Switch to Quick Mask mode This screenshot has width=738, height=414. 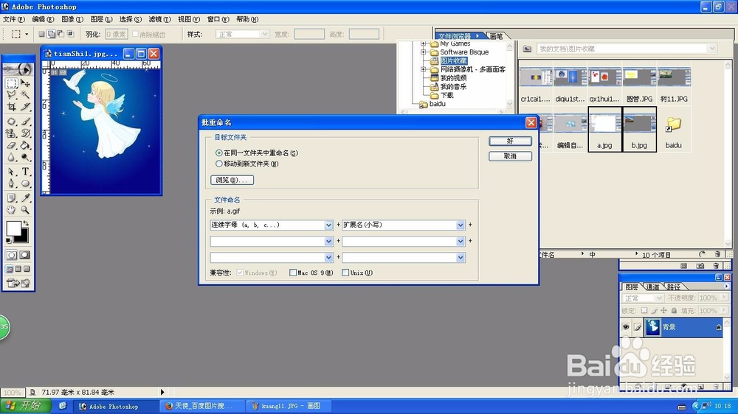point(25,255)
